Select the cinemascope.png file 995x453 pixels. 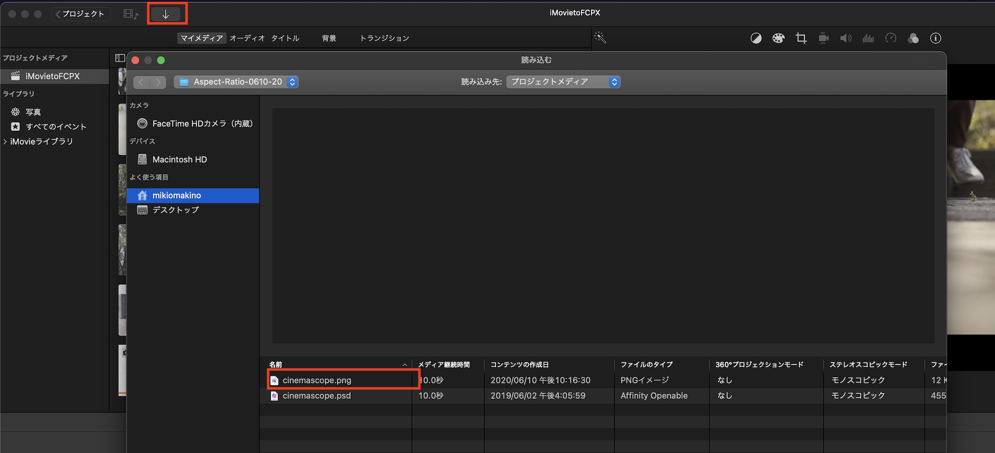(x=316, y=380)
